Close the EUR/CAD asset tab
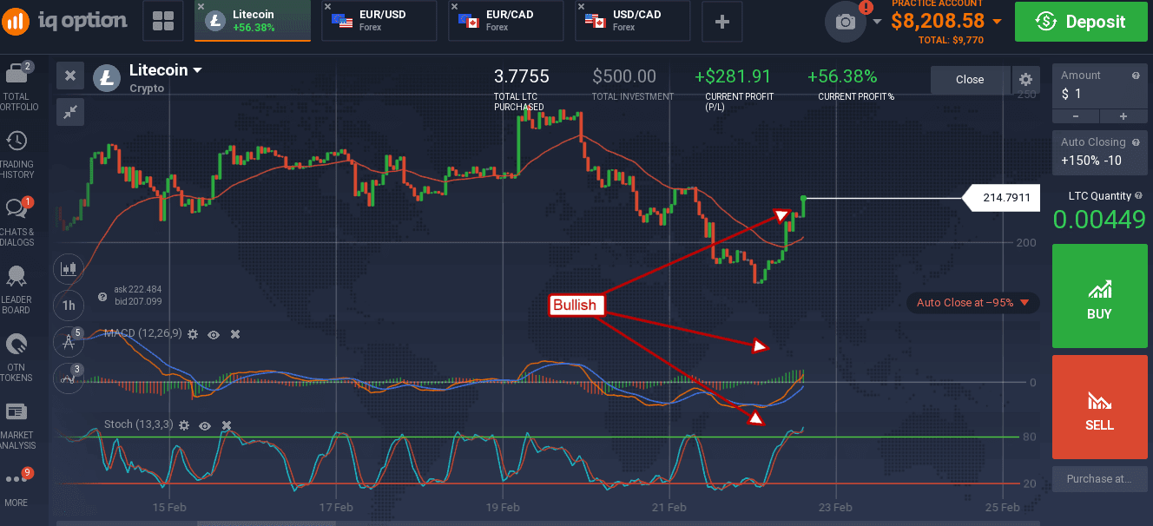Screen dimensions: 1153x526 click(x=454, y=7)
